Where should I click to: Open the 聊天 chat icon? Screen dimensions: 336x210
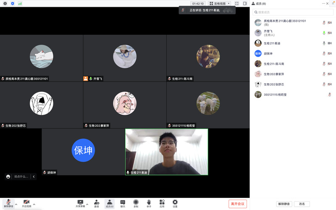click(x=123, y=202)
